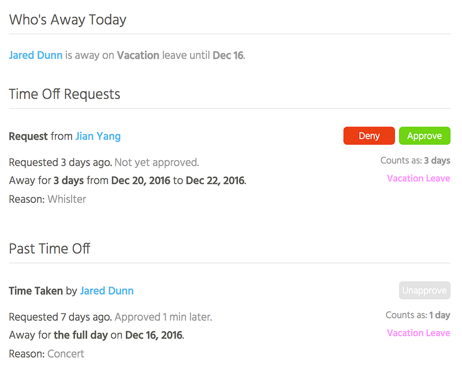Click the Counts as 3 days text

tap(415, 161)
